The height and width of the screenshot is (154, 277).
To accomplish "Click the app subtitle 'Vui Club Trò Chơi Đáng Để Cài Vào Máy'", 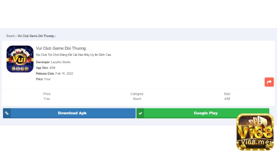I will 73,55.
